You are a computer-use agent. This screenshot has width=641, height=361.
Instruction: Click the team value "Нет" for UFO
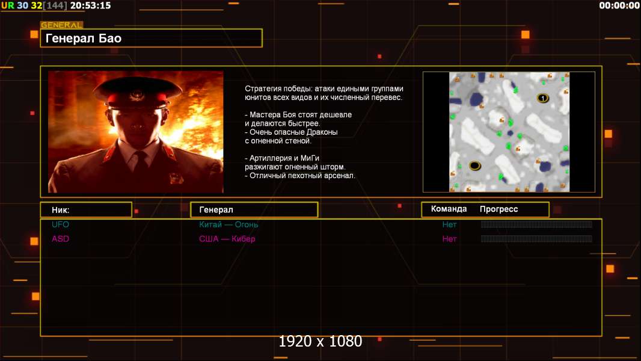[x=449, y=224]
